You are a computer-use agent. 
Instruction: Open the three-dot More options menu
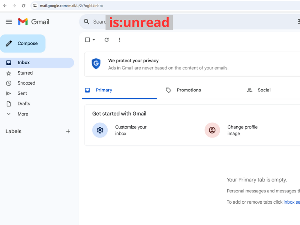tap(119, 40)
